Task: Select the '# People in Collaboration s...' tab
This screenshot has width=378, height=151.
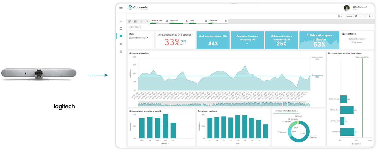Action: point(286,111)
